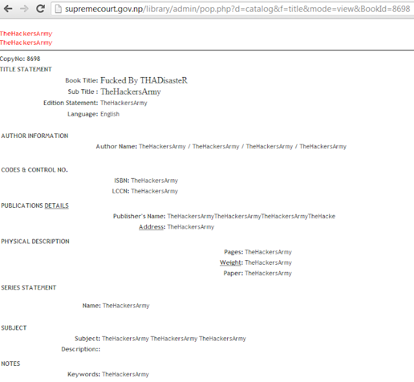This screenshot has width=414, height=382.
Task: Click the second red TheHackersArmy heading
Action: coord(26,43)
